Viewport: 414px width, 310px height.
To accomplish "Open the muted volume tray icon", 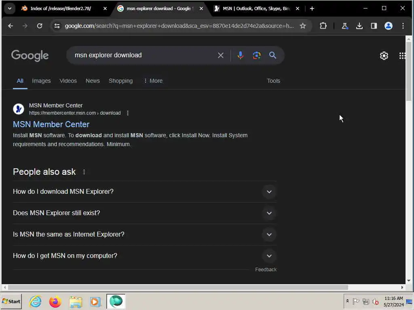I will point(375,302).
